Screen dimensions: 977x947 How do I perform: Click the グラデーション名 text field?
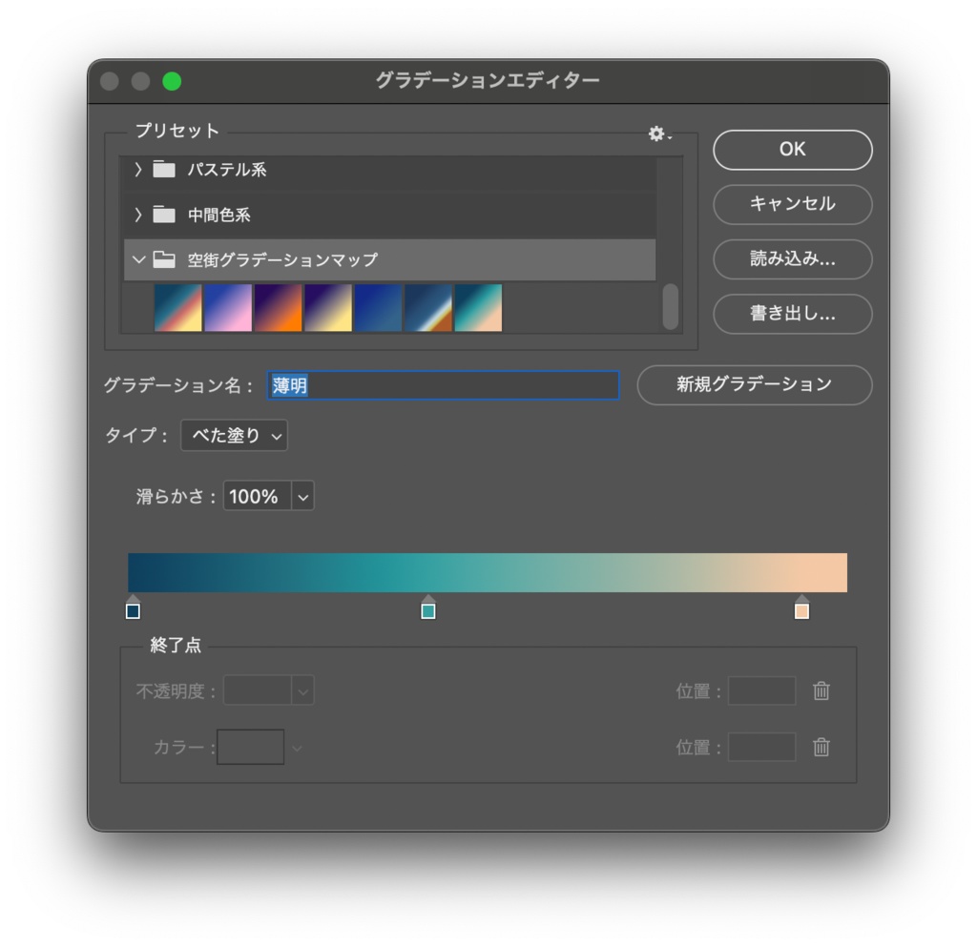(x=443, y=385)
